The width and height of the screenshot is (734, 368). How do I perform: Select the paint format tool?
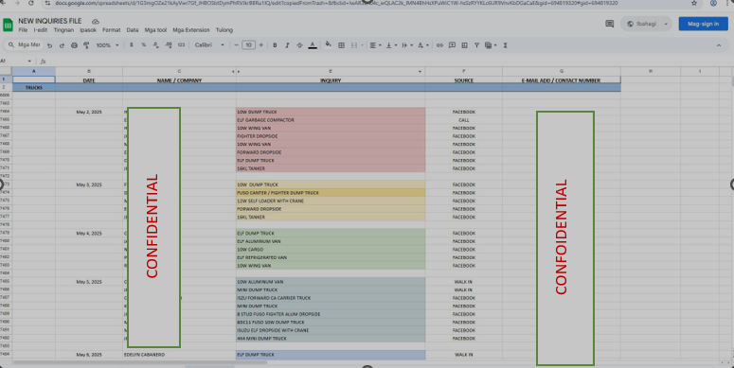click(x=86, y=45)
